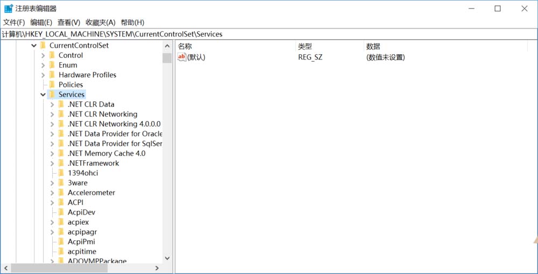Viewport: 538px width, 274px height.
Task: Click the acpitime folder icon
Action: (x=61, y=252)
